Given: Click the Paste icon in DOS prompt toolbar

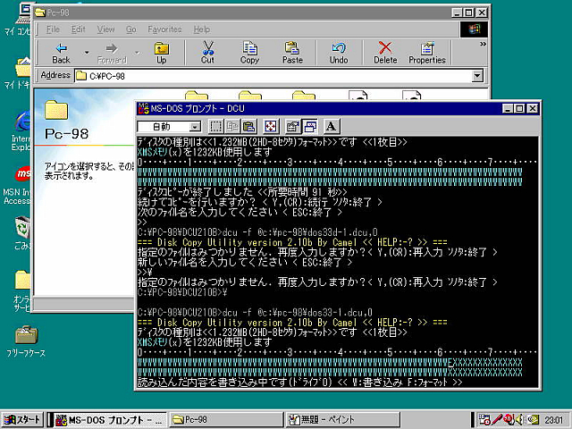Looking at the screenshot, I should (248, 127).
